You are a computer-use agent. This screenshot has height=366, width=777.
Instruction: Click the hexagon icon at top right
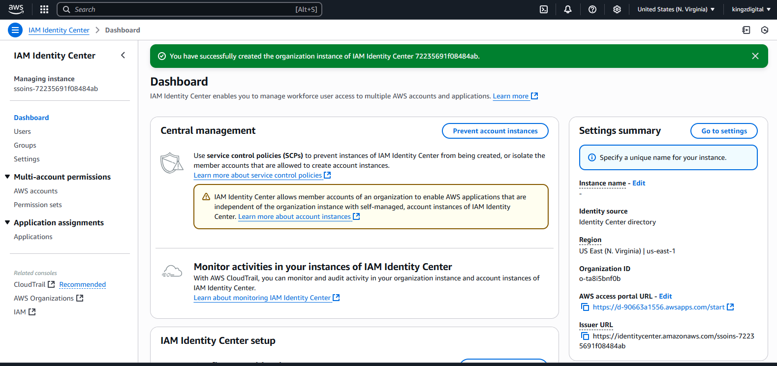pos(765,30)
